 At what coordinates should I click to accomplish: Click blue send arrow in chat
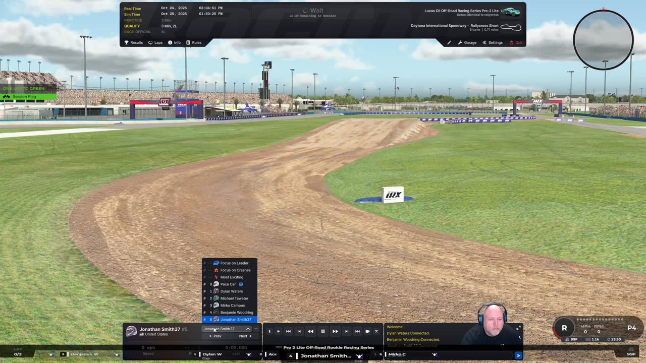(x=518, y=355)
